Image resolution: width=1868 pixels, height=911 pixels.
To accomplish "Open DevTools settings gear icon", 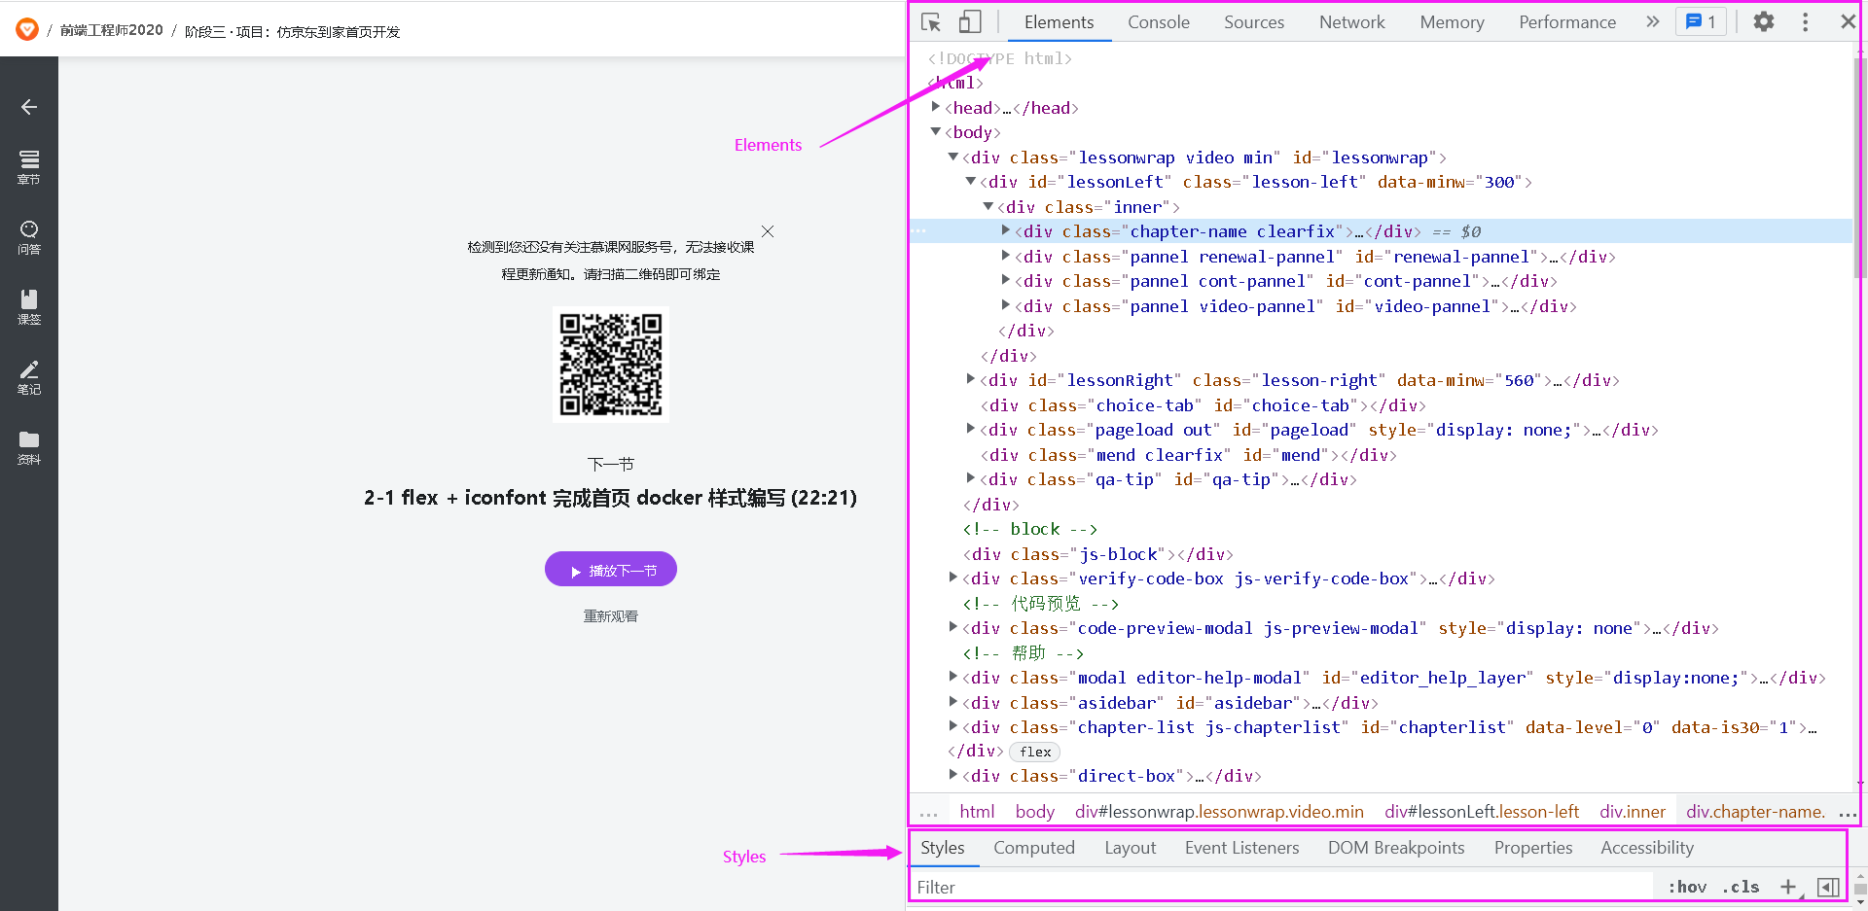I will coord(1764,21).
